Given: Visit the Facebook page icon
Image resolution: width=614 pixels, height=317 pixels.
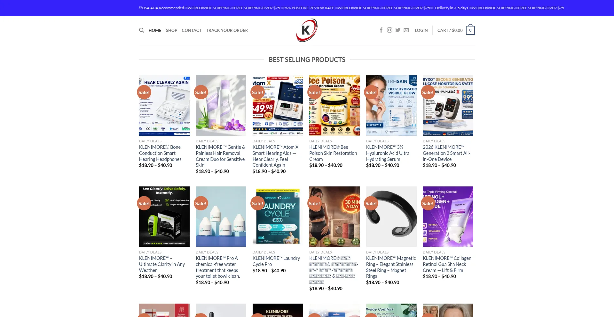Looking at the screenshot, I should pyautogui.click(x=381, y=30).
